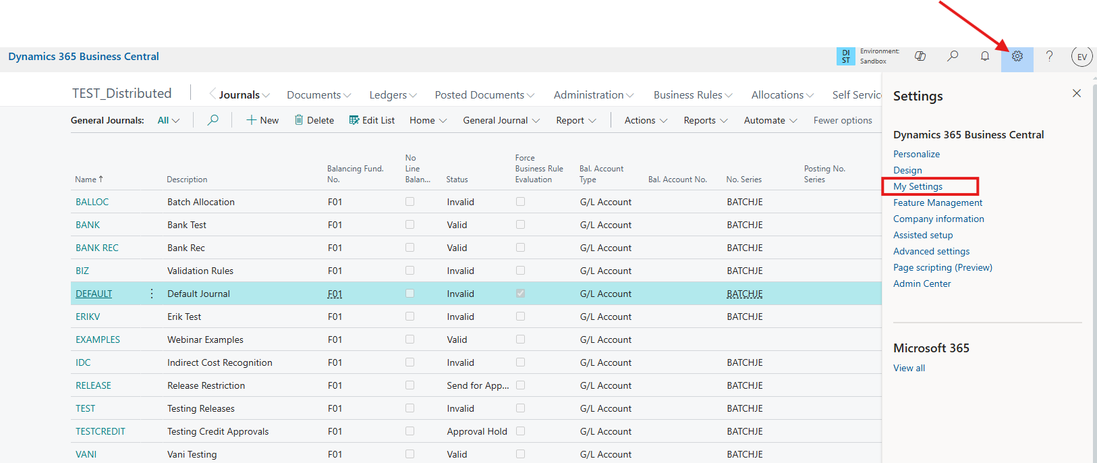This screenshot has height=463, width=1097.
Task: Click Fewer options in action bar
Action: coord(843,120)
